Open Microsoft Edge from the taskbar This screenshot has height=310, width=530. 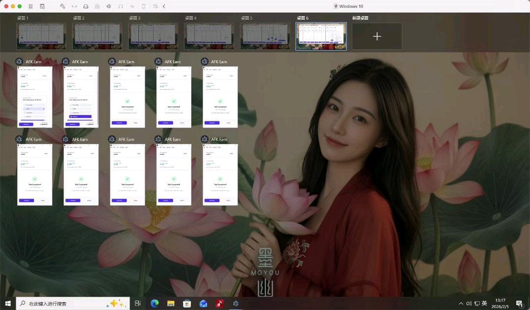(155, 304)
